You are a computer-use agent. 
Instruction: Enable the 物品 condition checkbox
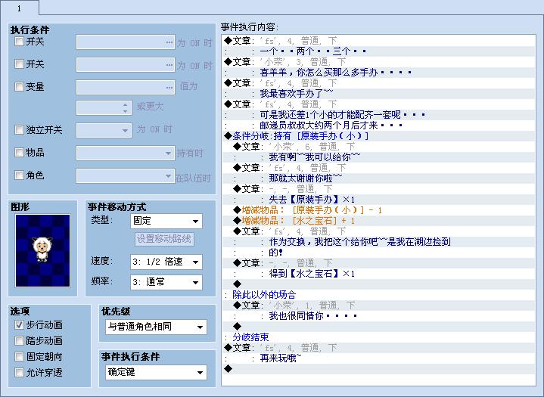19,152
